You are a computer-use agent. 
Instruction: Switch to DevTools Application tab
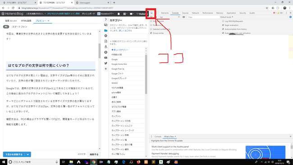[x=231, y=13]
